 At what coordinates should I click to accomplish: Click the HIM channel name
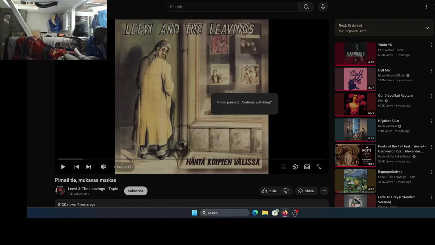[x=381, y=101]
